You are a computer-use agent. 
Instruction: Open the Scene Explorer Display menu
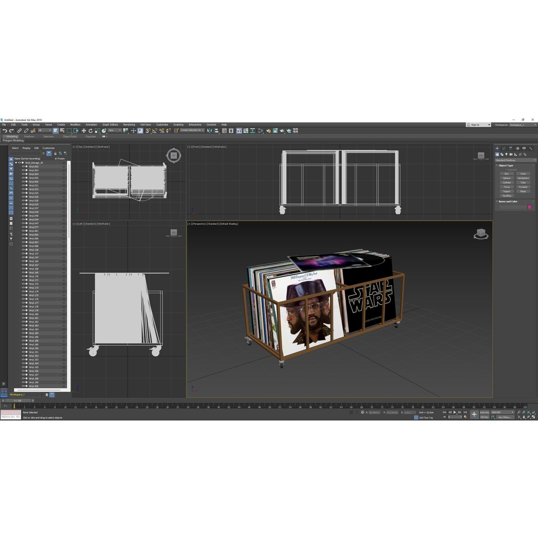coord(26,148)
